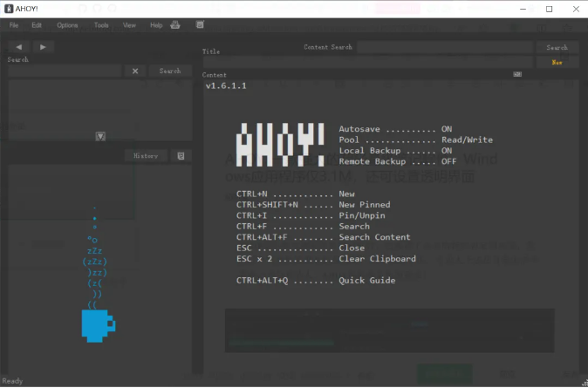Screen dimensions: 588x388
Task: Open the Tools menu
Action: tap(101, 25)
